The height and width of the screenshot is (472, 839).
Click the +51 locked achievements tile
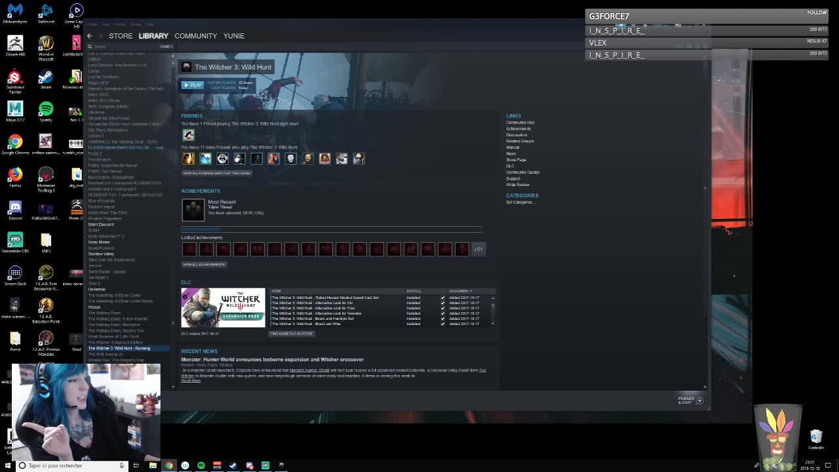478,249
